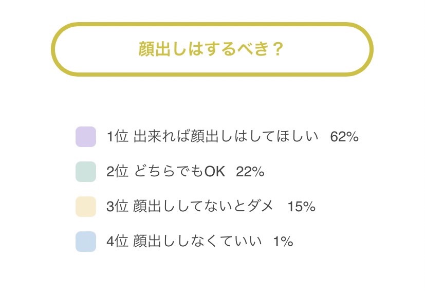Click the 15% result value
Screen dimensions: 425x292
301,207
